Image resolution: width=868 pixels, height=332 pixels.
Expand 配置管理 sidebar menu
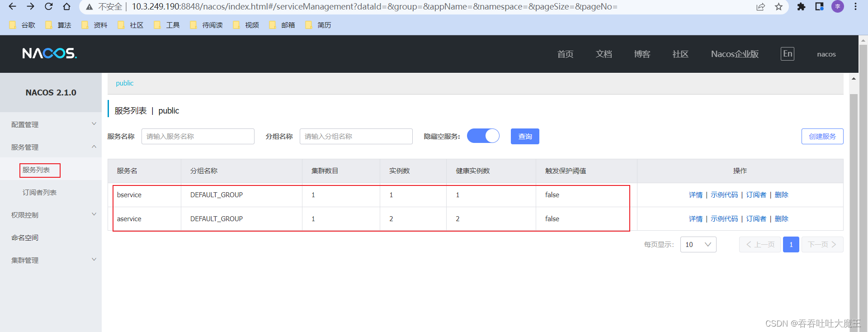point(51,124)
